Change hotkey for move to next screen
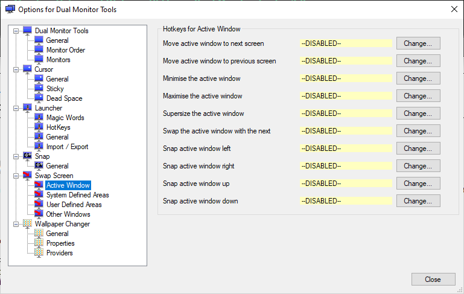 coord(418,43)
